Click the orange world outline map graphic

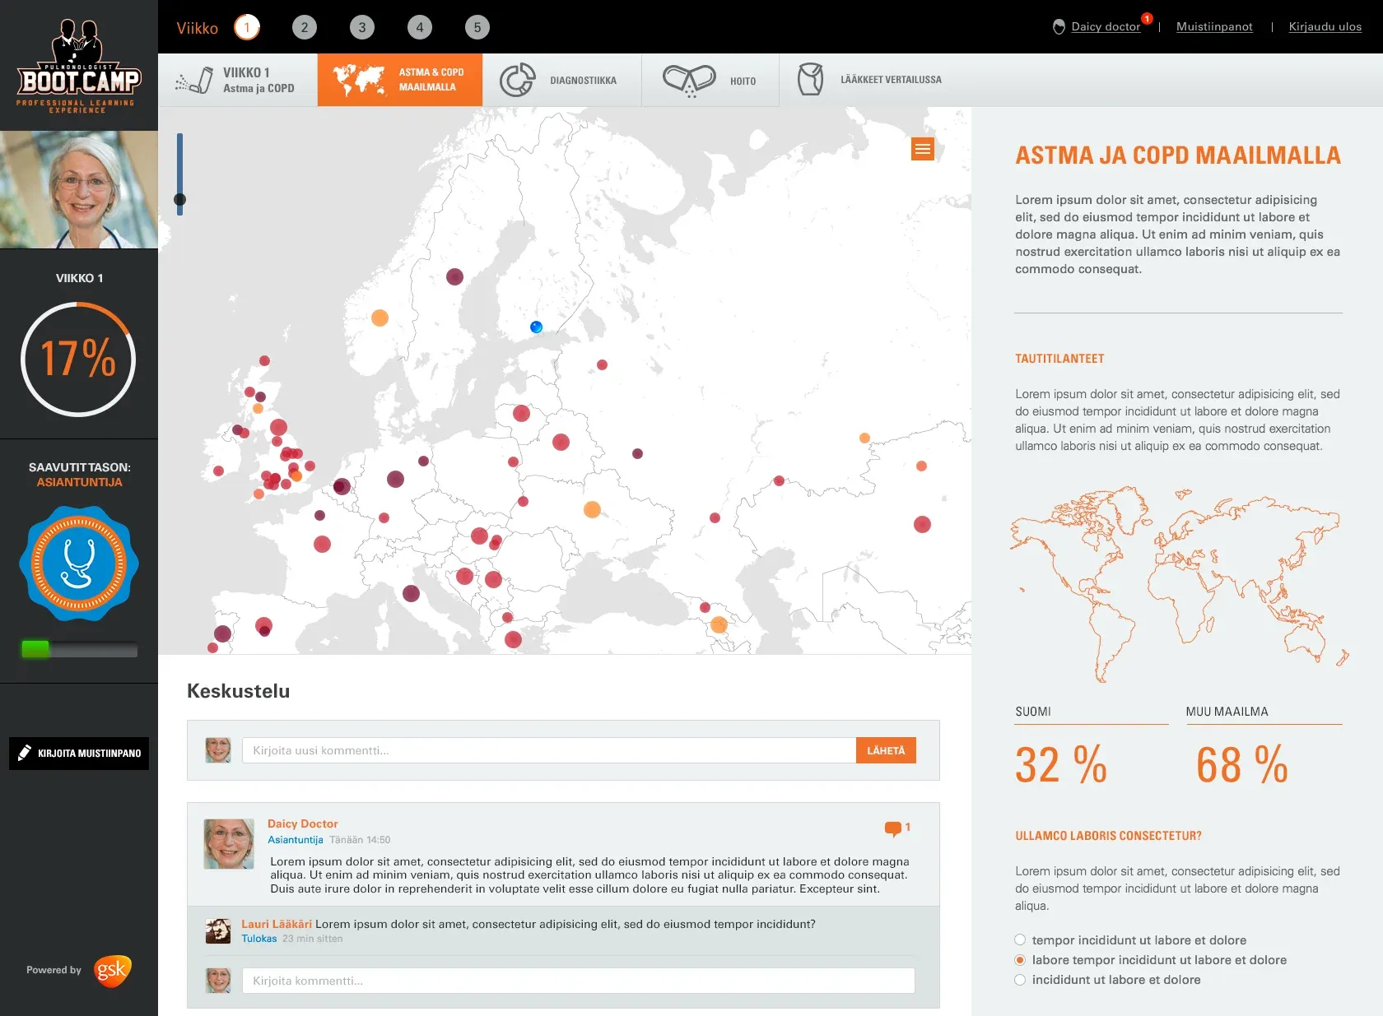pyautogui.click(x=1179, y=583)
